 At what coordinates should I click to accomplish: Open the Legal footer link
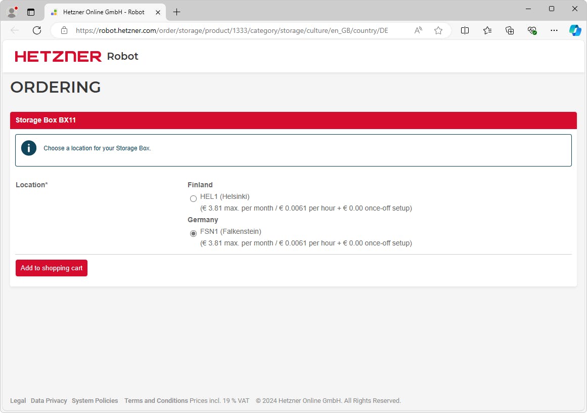[18, 401]
